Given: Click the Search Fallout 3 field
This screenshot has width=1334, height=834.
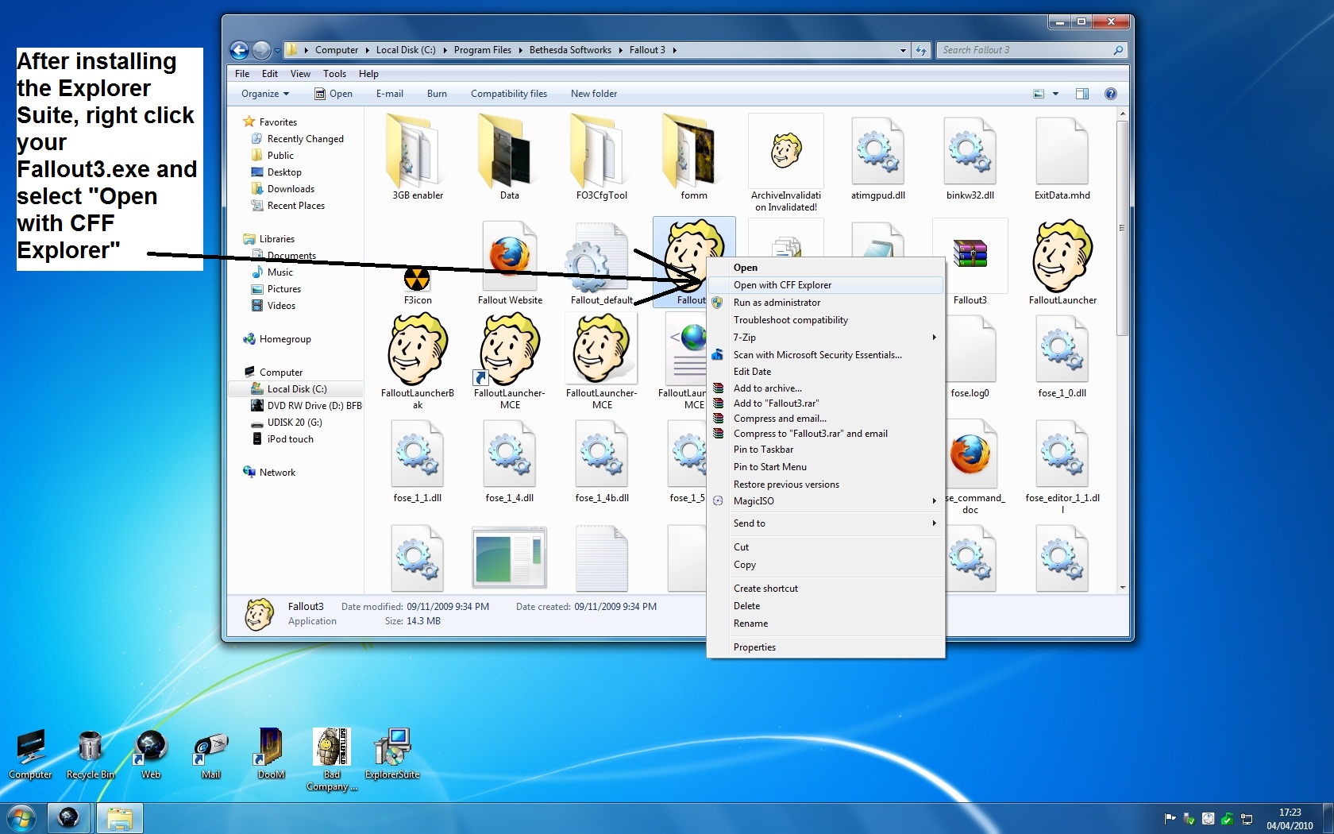Looking at the screenshot, I should coord(1024,50).
